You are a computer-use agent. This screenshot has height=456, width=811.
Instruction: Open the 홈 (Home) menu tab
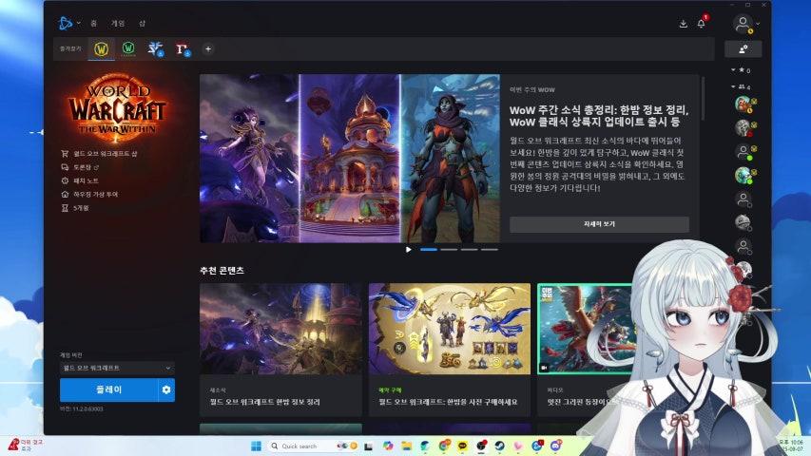pyautogui.click(x=93, y=23)
